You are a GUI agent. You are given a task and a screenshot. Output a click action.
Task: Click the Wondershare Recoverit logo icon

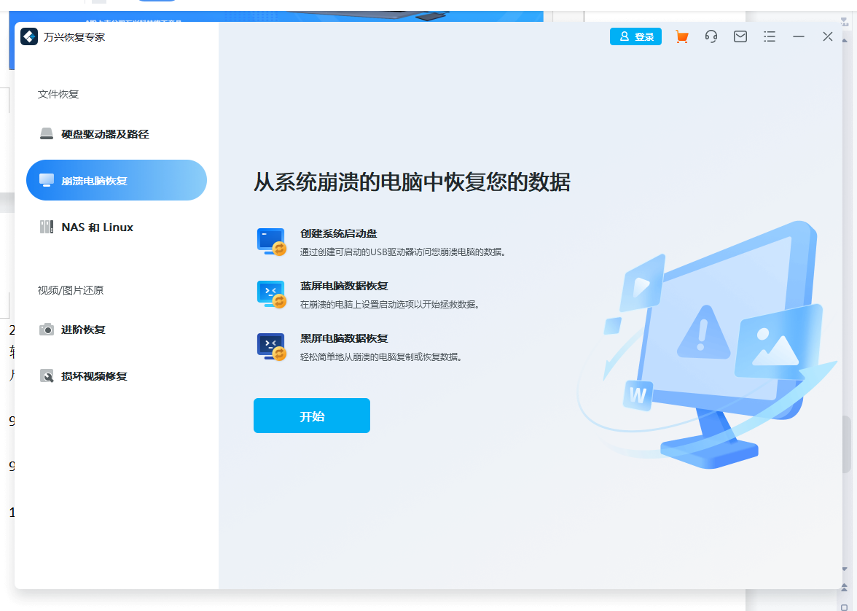[x=29, y=36]
